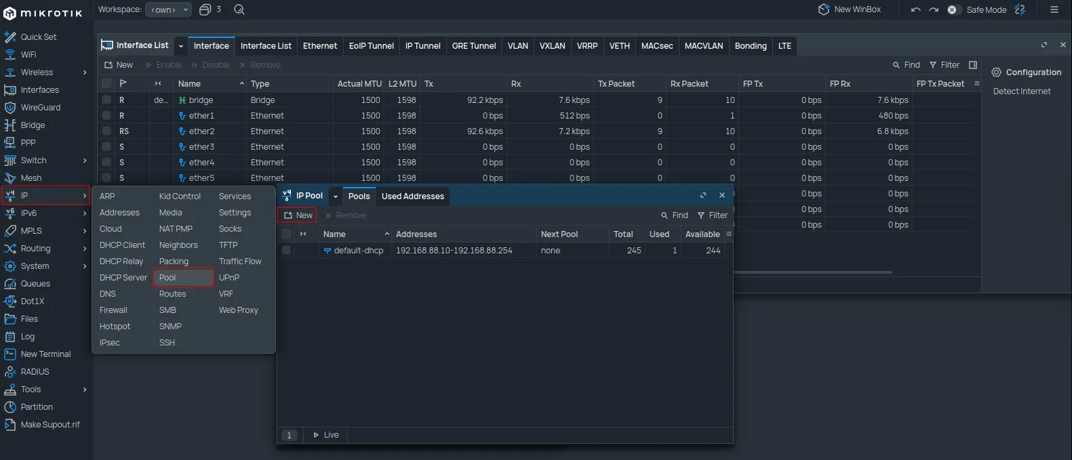Select Firewall in the IP submenu
1072x460 pixels.
coord(113,310)
